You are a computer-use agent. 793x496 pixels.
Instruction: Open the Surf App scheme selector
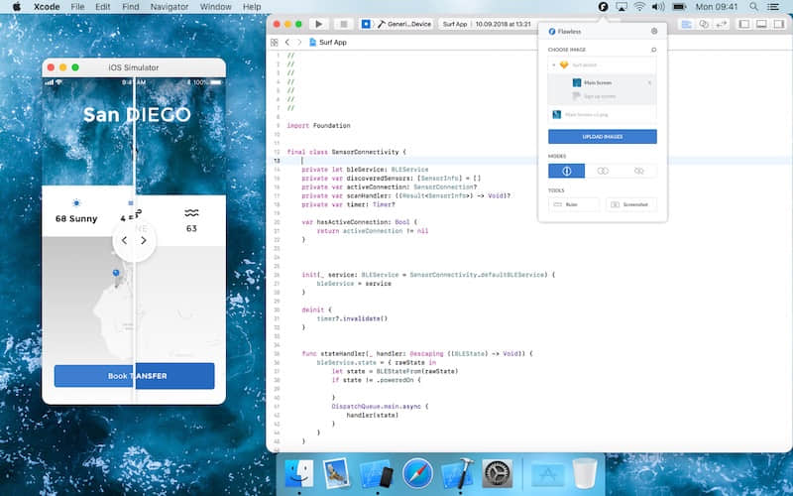click(x=367, y=24)
